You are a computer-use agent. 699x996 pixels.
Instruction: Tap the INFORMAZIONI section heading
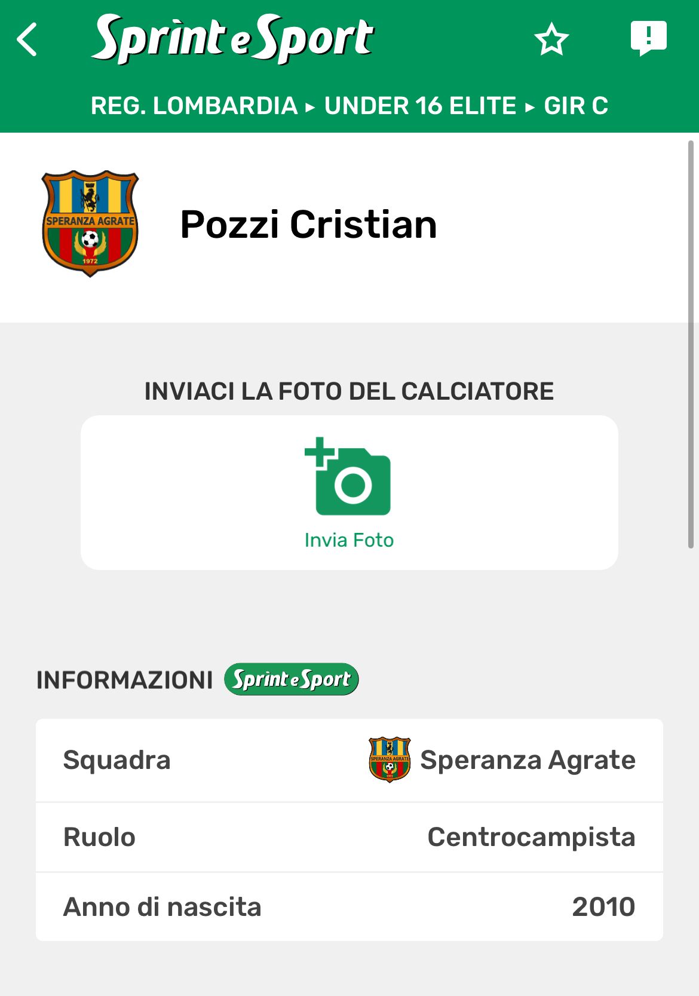(x=124, y=680)
